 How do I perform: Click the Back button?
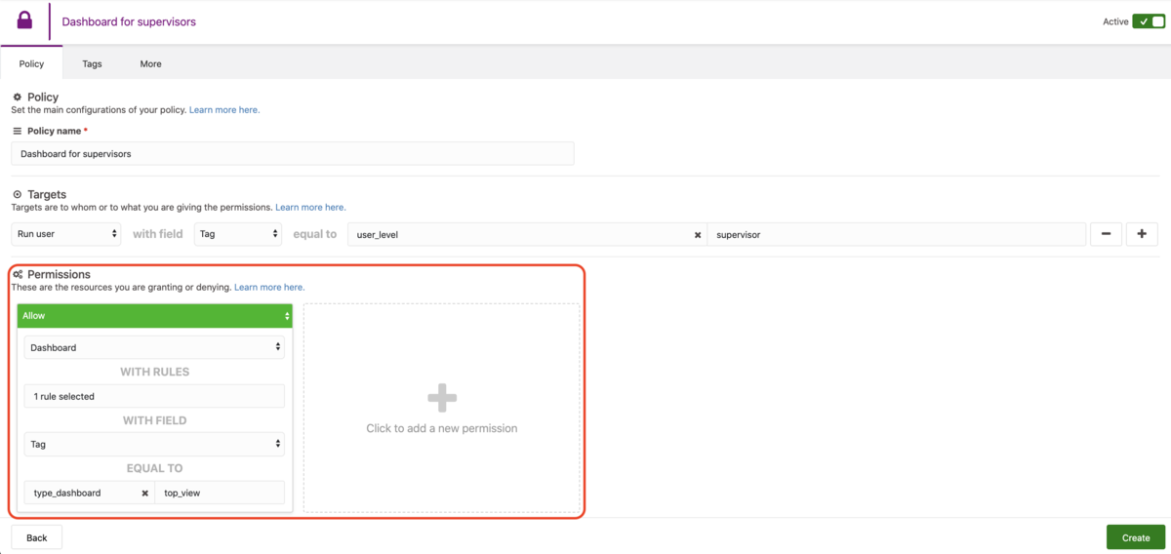tap(37, 537)
